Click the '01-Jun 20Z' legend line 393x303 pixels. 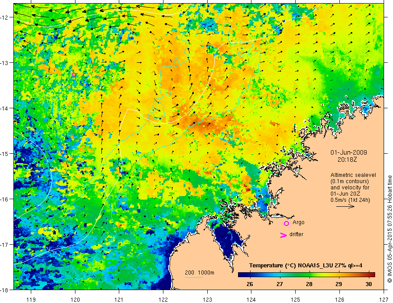click(344, 194)
